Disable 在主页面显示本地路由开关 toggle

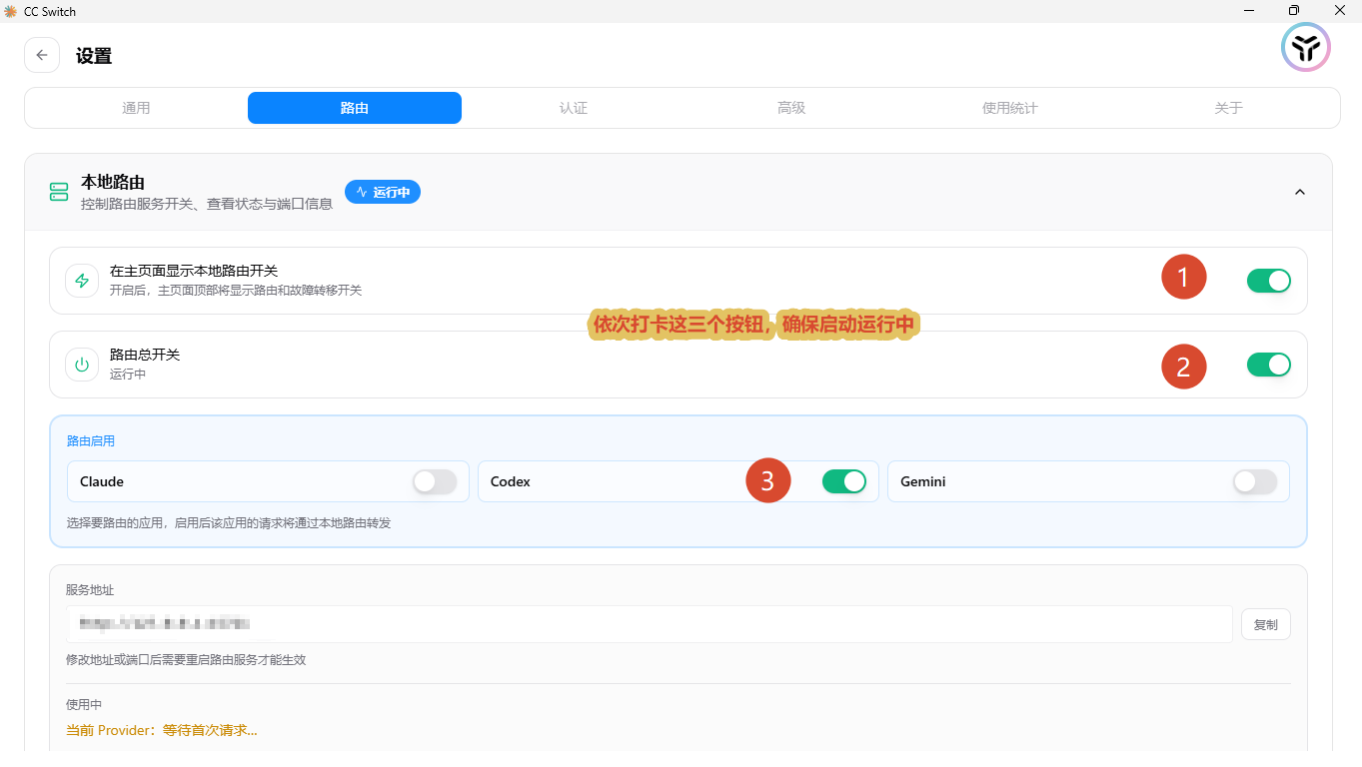click(1269, 281)
